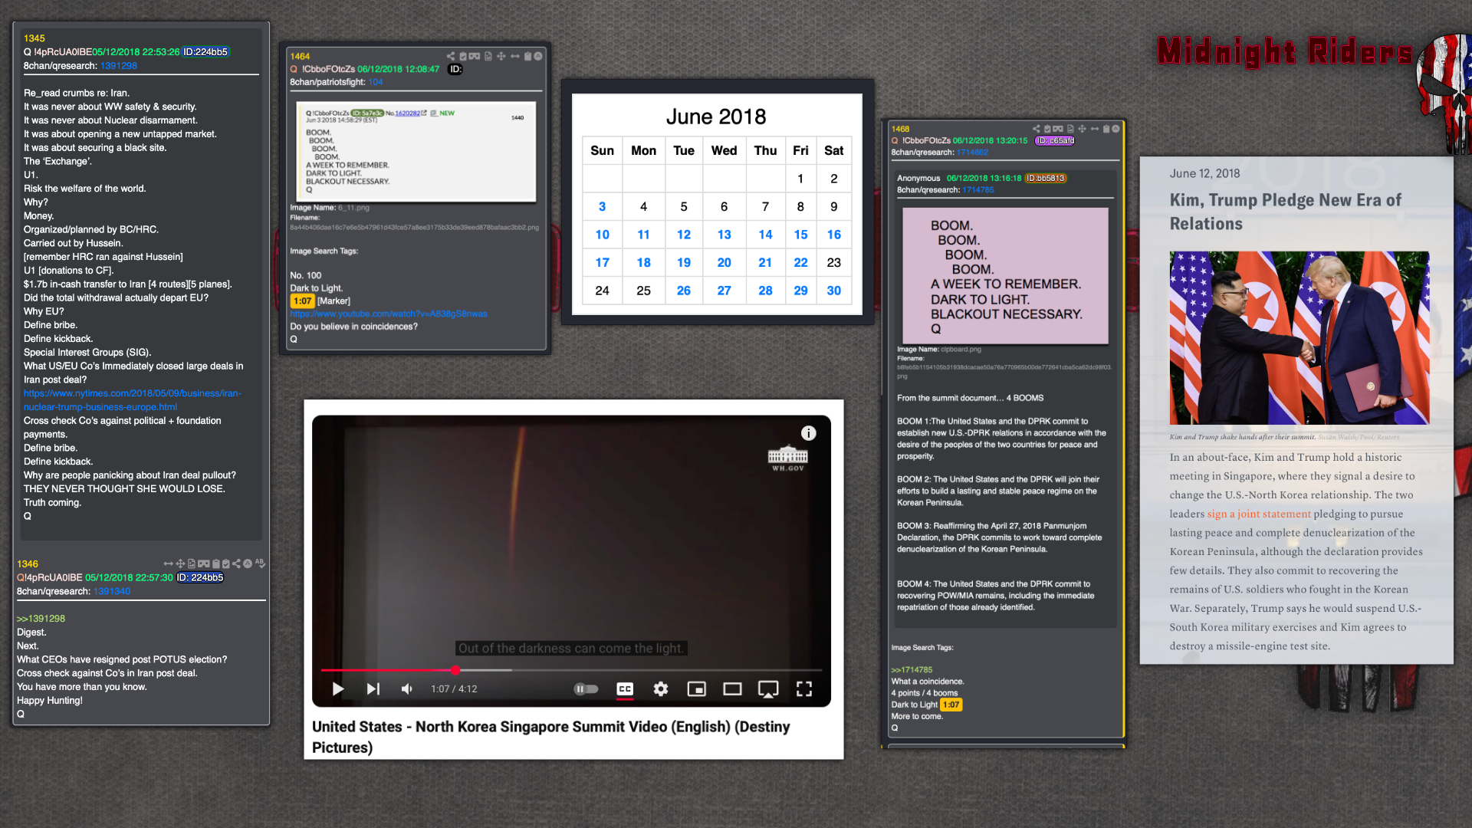The image size is (1472, 828).
Task: Click the share icon on post 1464
Action: 451,56
